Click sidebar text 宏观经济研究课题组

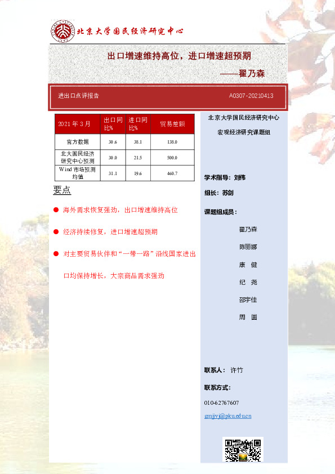click(244, 132)
